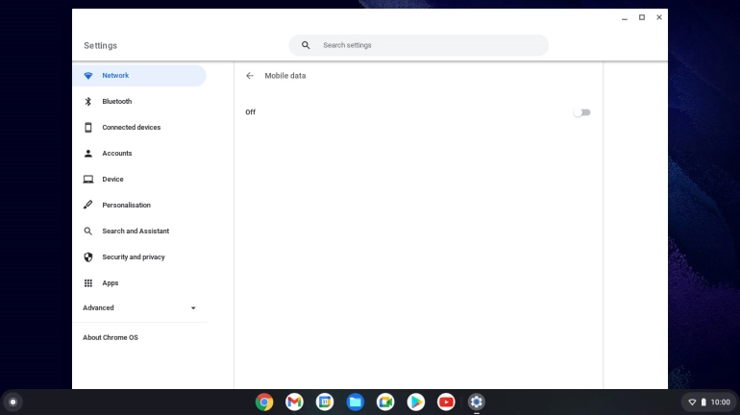The image size is (740, 415).
Task: Launch Google Meet from shelf
Action: click(x=385, y=403)
